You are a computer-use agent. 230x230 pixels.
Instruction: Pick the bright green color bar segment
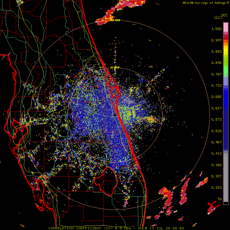[226, 69]
